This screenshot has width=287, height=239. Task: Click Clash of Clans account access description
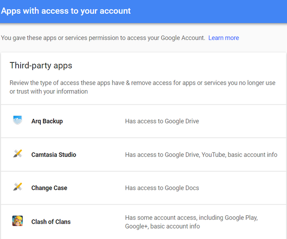pyautogui.click(x=191, y=222)
